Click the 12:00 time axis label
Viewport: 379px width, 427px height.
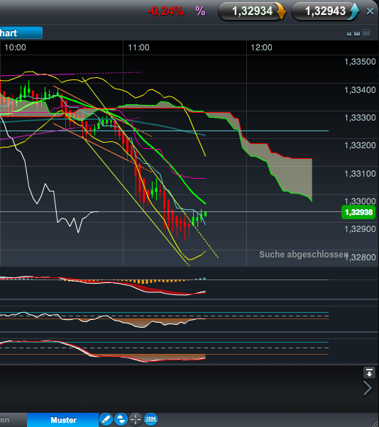pyautogui.click(x=261, y=48)
